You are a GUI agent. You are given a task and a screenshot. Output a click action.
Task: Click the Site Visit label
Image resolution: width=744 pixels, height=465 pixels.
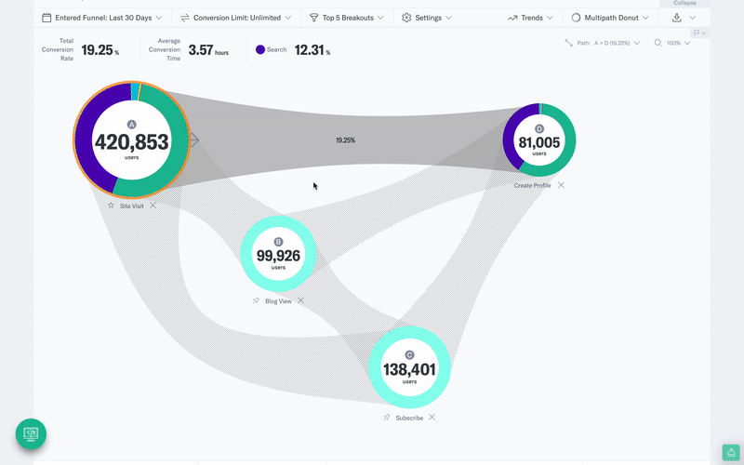[x=131, y=206]
